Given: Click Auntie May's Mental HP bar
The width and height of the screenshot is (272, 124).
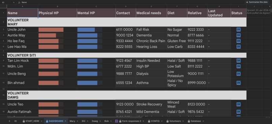Looking at the screenshot, I should click(90, 35).
